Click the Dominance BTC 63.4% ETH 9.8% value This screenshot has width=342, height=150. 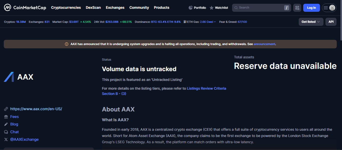(166, 22)
